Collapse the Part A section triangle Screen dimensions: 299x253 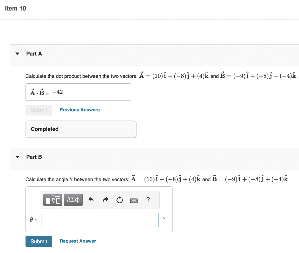coord(17,53)
